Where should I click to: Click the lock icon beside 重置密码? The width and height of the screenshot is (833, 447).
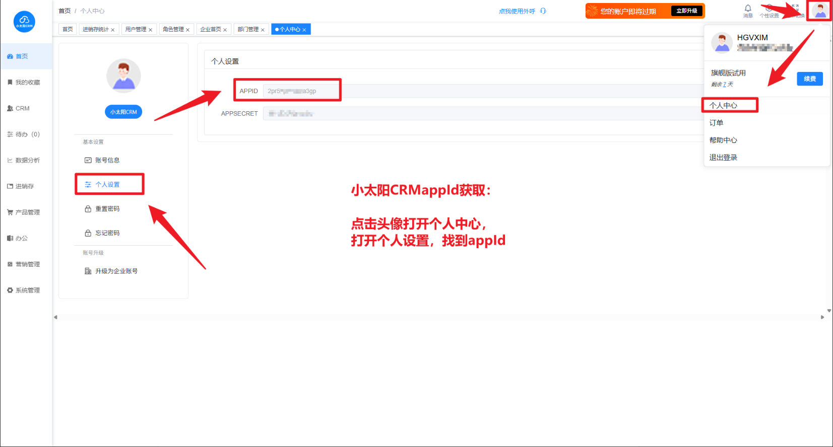(88, 209)
